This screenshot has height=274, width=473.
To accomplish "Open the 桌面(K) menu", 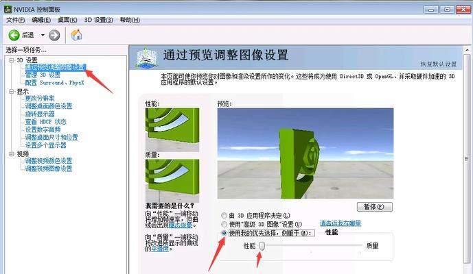I will 67,20.
